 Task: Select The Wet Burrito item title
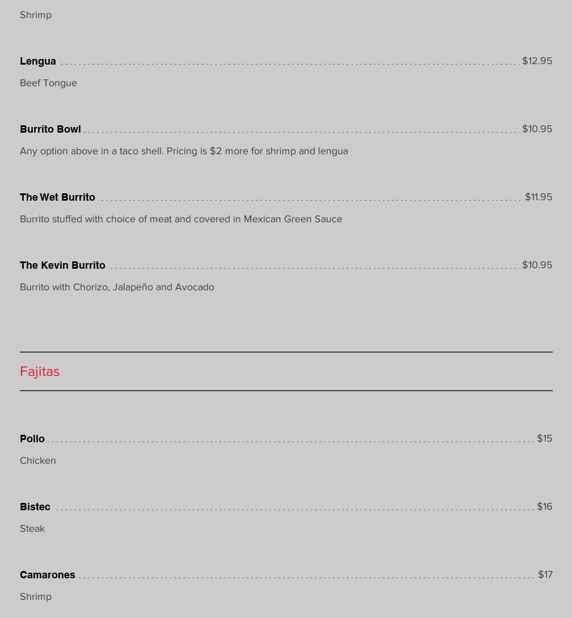57,197
